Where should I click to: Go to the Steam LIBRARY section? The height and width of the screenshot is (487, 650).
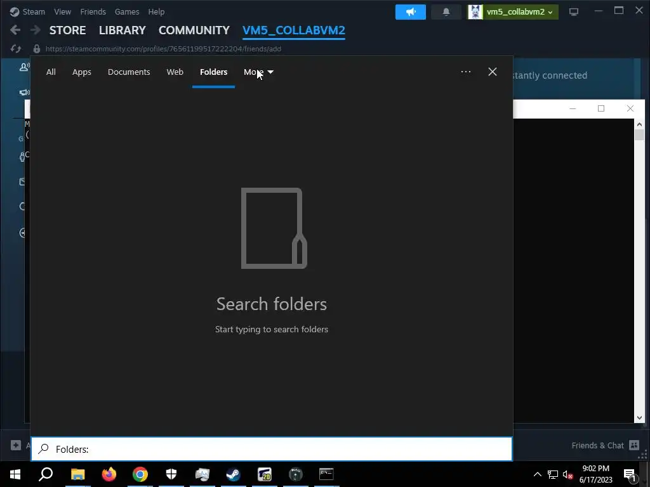tap(123, 30)
